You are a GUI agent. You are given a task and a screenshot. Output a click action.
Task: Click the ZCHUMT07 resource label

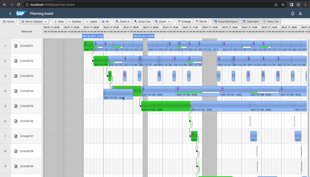click(x=27, y=136)
